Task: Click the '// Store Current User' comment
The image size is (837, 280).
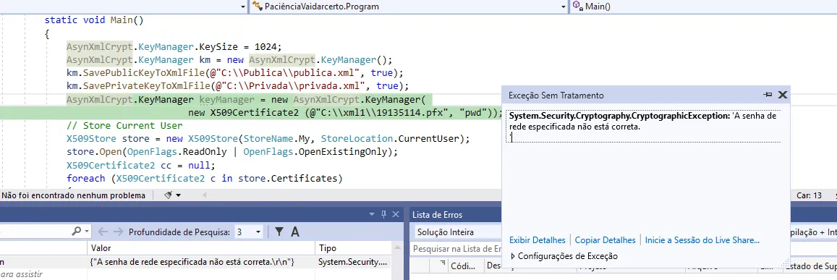Action: [x=125, y=126]
